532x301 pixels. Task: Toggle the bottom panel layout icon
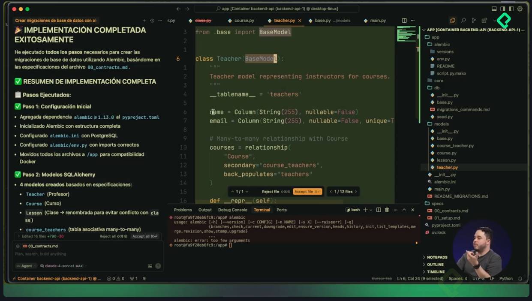[494, 9]
